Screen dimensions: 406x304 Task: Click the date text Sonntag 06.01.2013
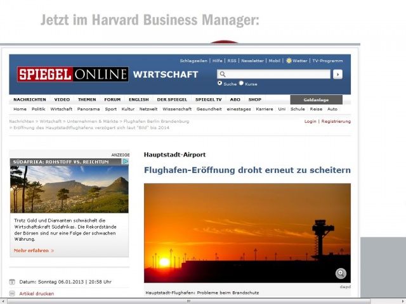(61, 282)
